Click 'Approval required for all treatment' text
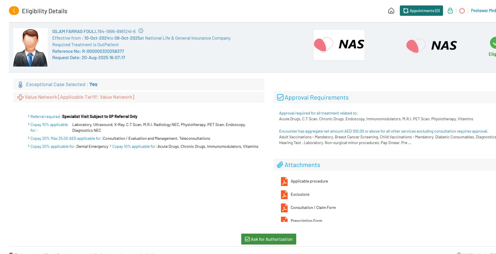496x254 pixels. [x=318, y=113]
